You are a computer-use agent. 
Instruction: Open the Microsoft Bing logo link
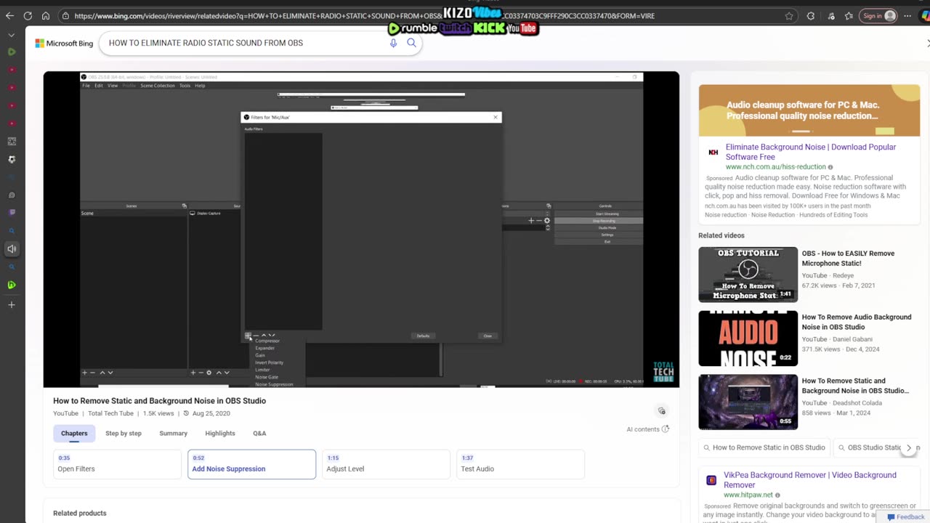(x=64, y=43)
